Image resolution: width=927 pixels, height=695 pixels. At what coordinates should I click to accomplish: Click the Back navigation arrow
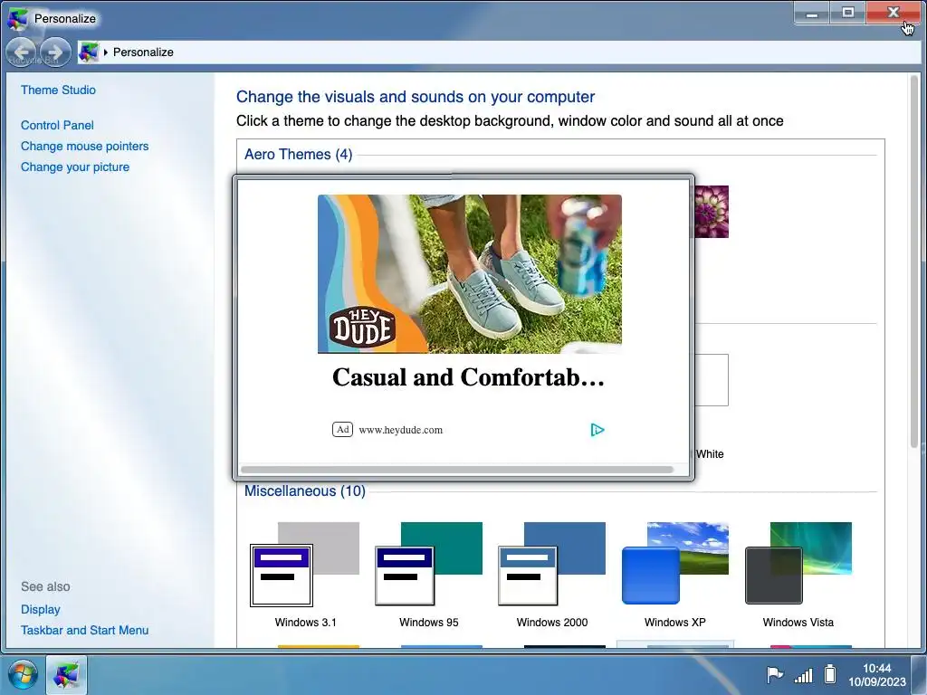pos(22,52)
